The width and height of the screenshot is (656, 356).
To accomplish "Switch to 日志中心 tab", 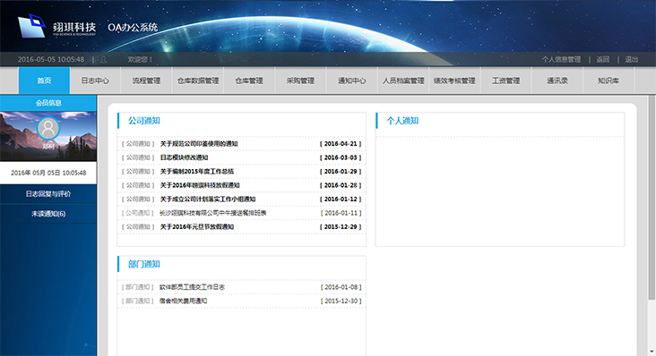I will click(95, 81).
